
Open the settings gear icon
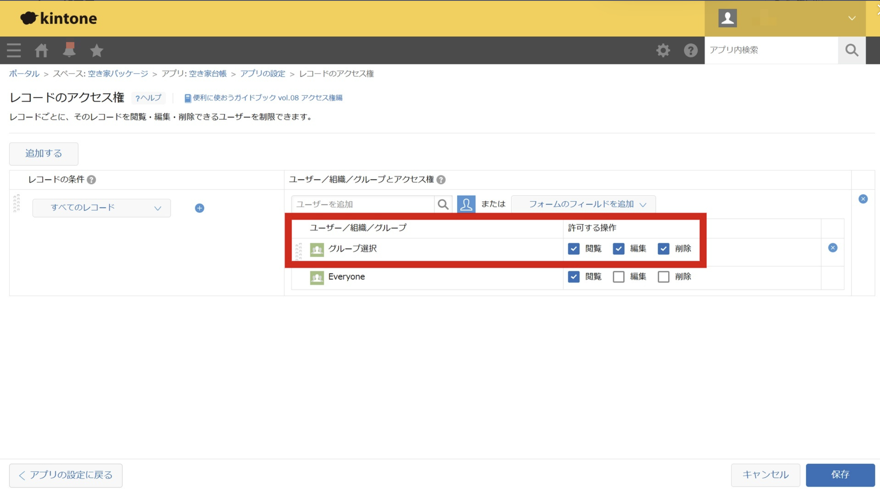[x=663, y=50]
